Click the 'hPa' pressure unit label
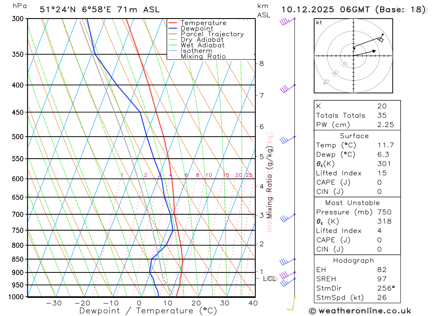The height and width of the screenshot is (316, 432). click(19, 6)
